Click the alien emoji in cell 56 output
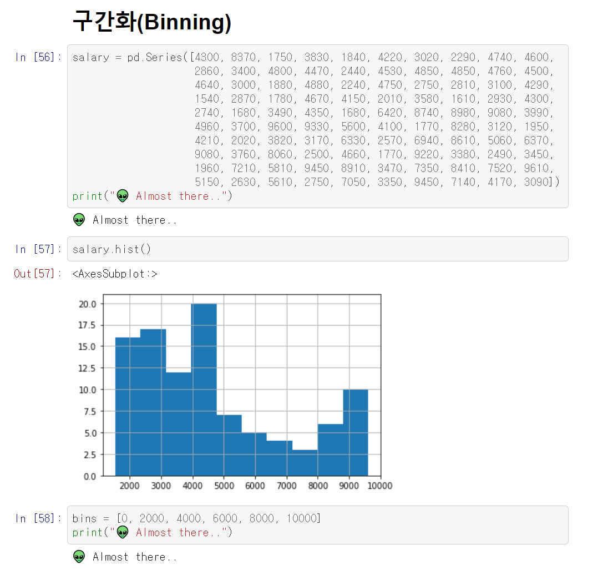Screen dimensions: 603x570 (x=79, y=219)
